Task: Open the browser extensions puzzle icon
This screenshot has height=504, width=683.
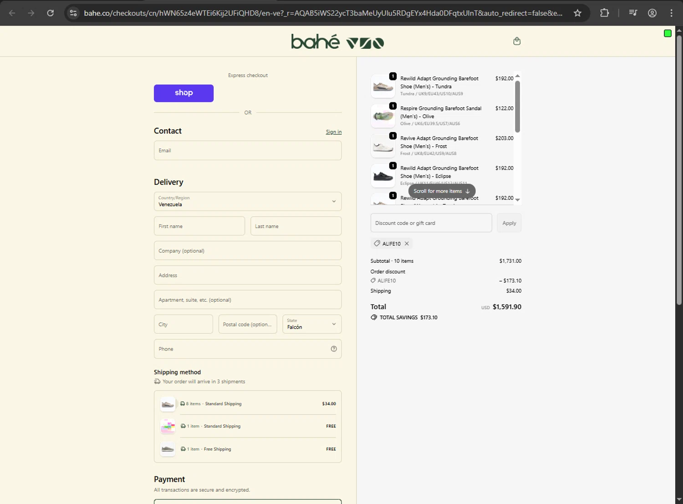Action: [x=604, y=13]
